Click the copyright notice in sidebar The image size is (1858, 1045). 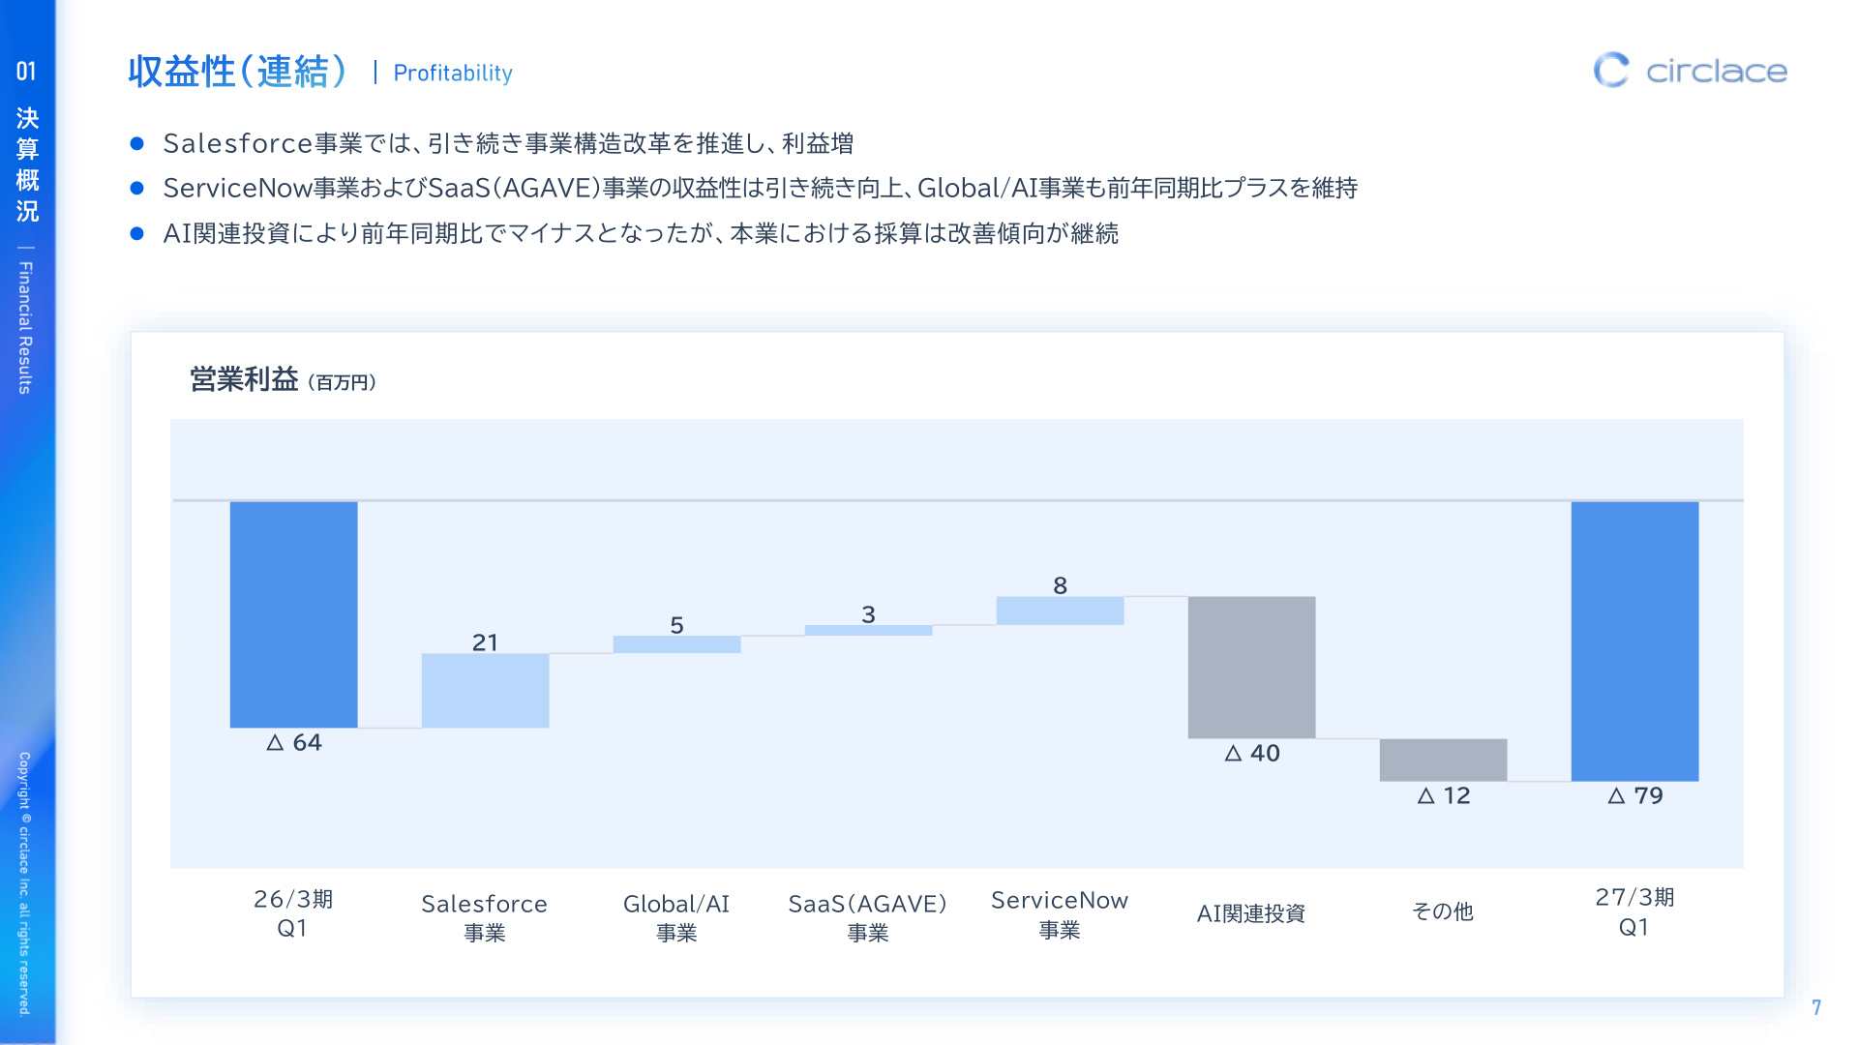click(x=24, y=883)
